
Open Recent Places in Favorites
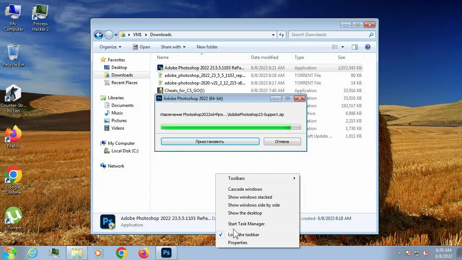coord(125,83)
